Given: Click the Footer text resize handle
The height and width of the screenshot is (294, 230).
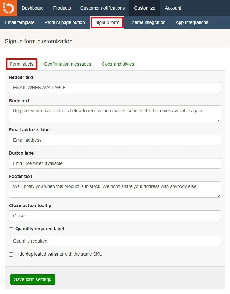Looking at the screenshot, I should pos(219,196).
